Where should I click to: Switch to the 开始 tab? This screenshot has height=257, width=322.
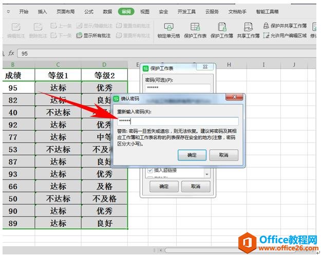coord(24,12)
